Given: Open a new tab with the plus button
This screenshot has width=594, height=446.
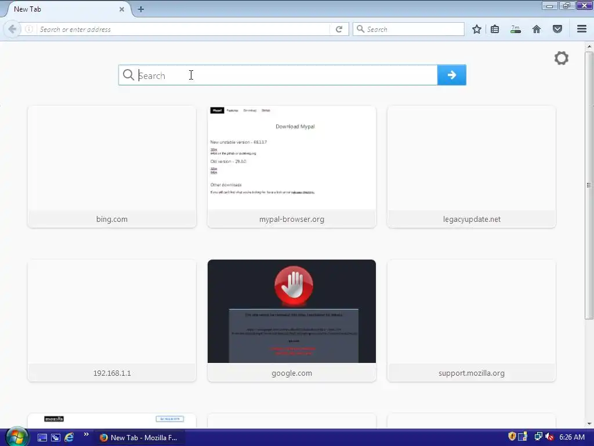Looking at the screenshot, I should pos(140,9).
